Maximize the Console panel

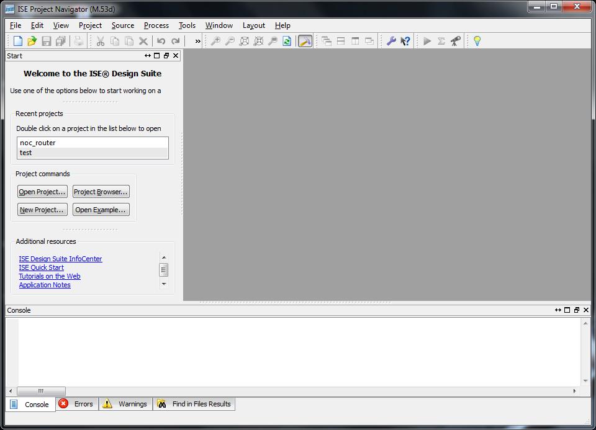(567, 310)
